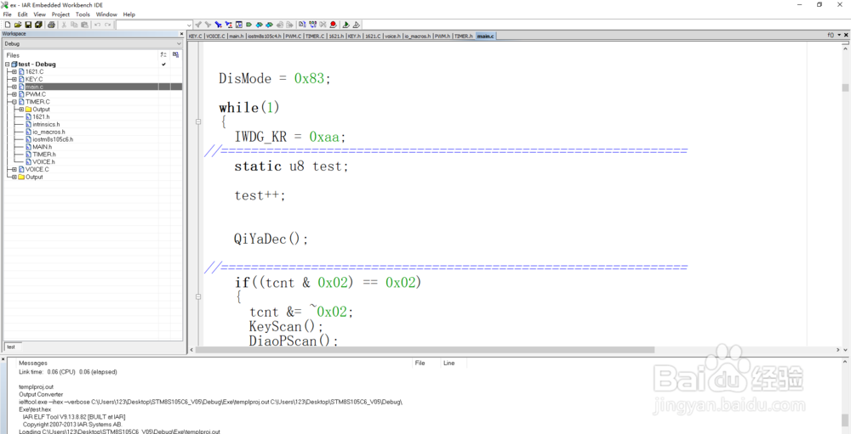This screenshot has width=851, height=434.
Task: Select intrinsics.h in the workspace tree
Action: tap(46, 124)
